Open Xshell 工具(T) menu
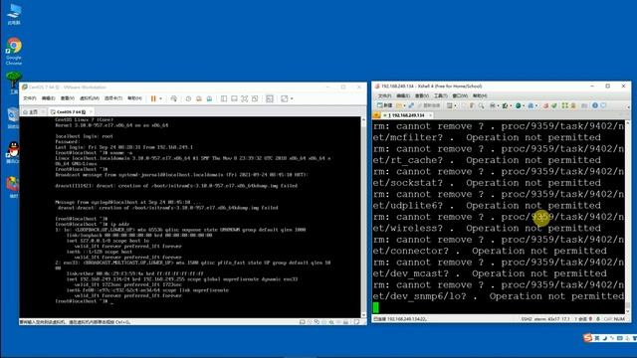This screenshot has height=358, width=637. pos(440,95)
